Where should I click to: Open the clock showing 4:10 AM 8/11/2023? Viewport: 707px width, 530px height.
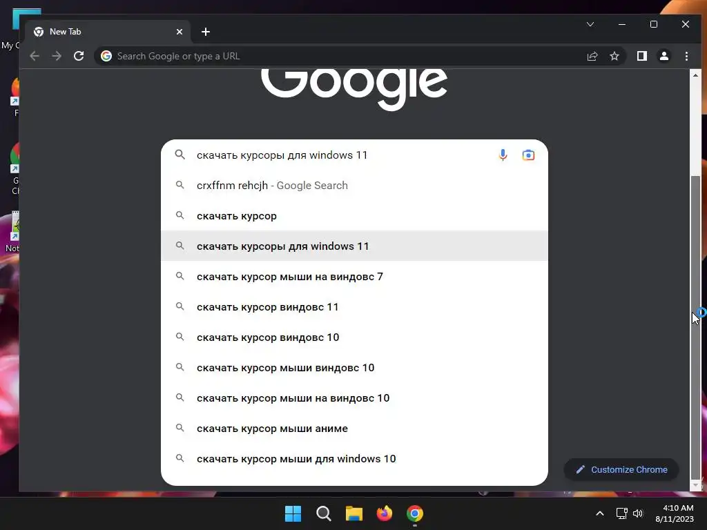pos(675,513)
